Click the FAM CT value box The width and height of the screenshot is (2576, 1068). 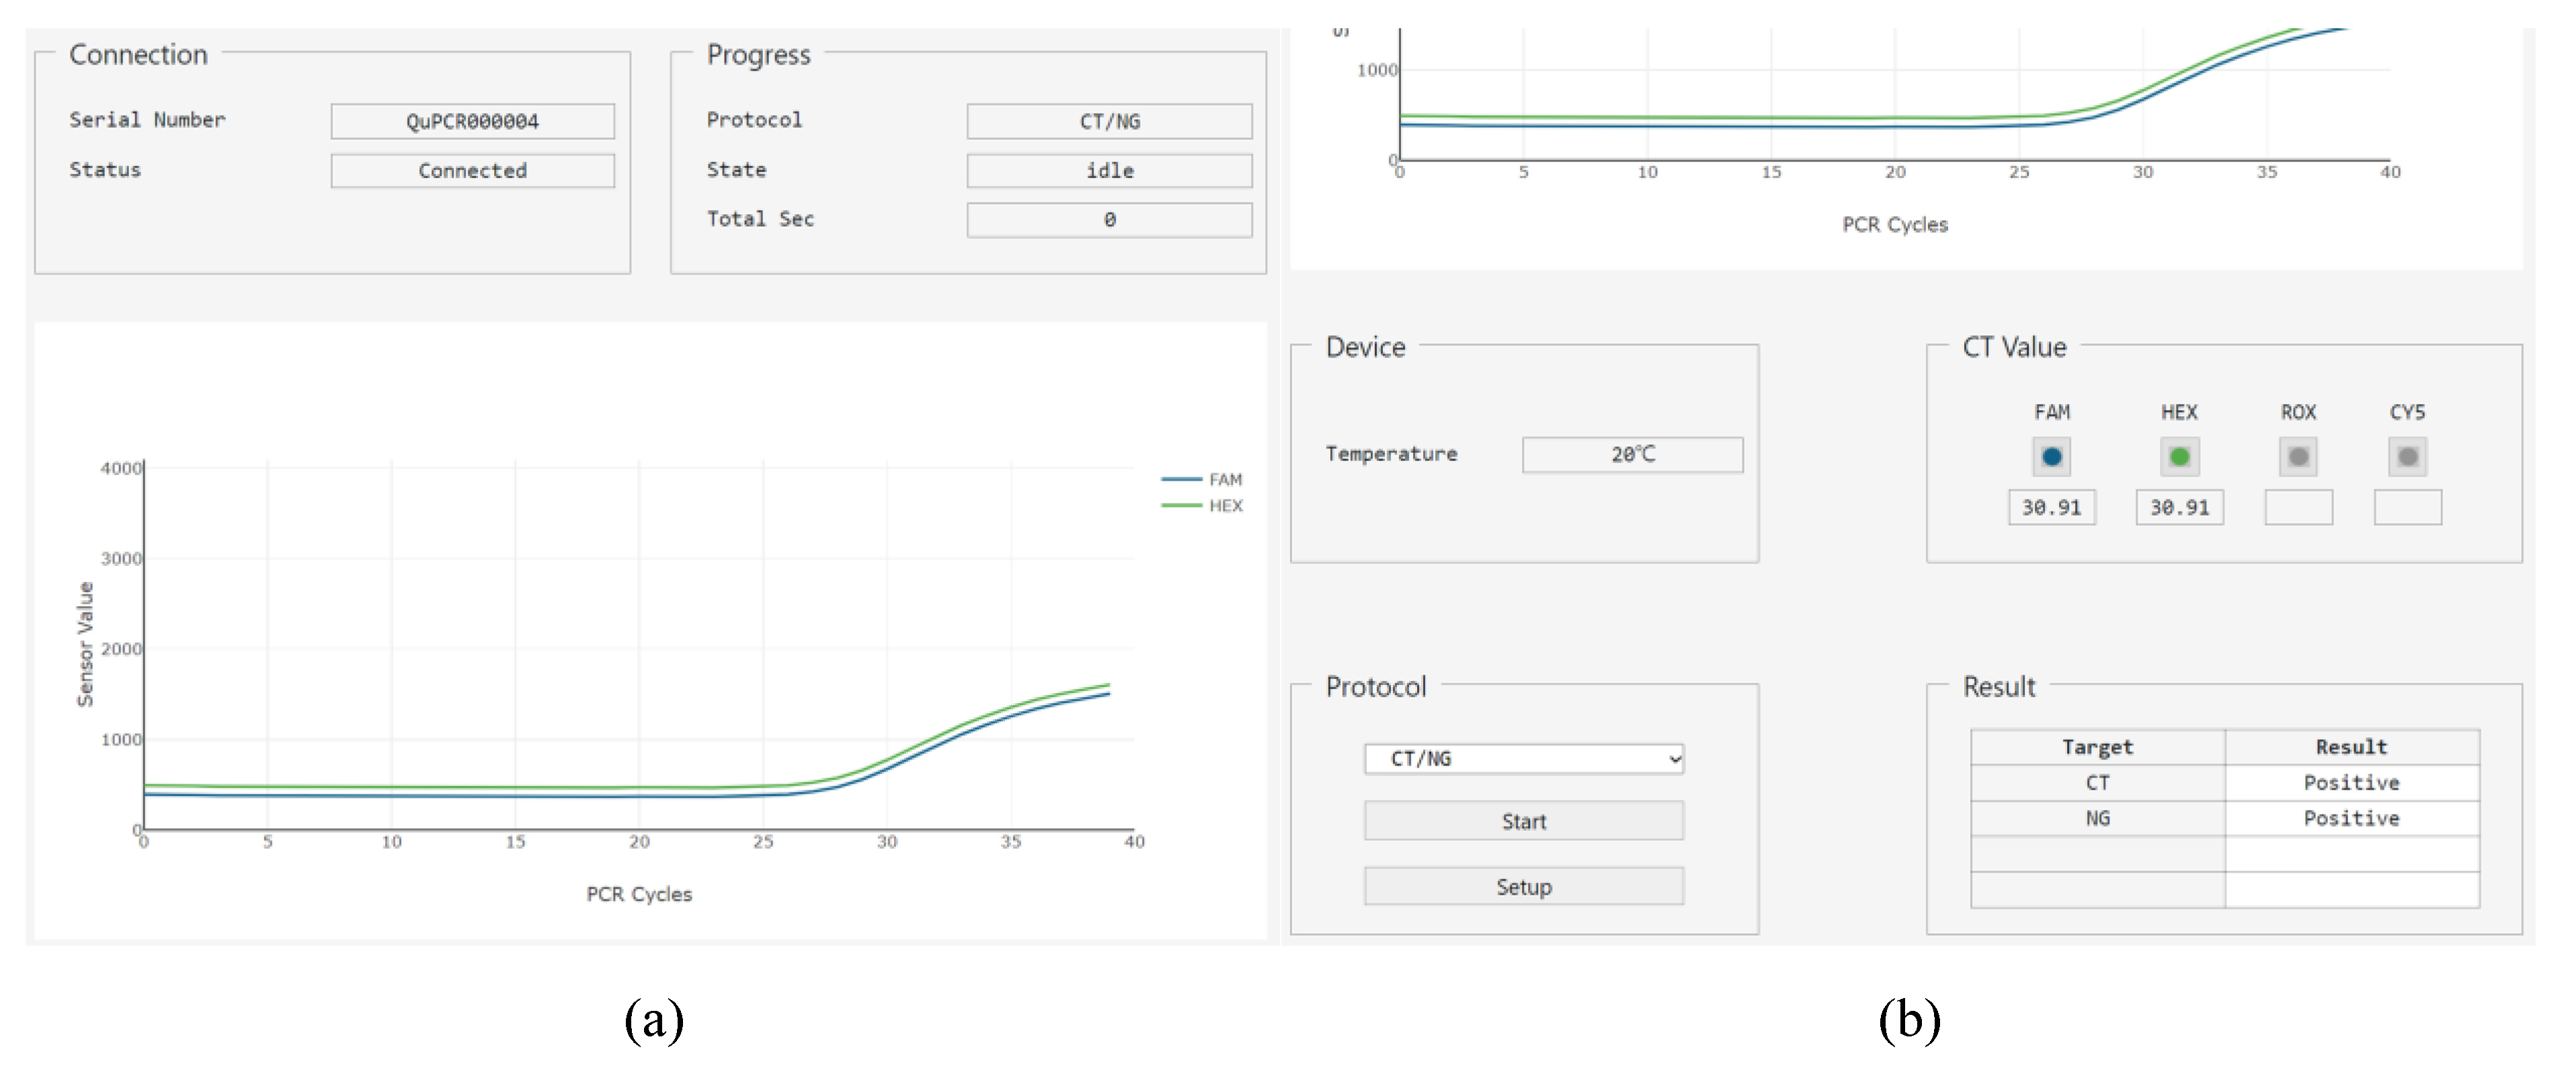pos(2051,508)
